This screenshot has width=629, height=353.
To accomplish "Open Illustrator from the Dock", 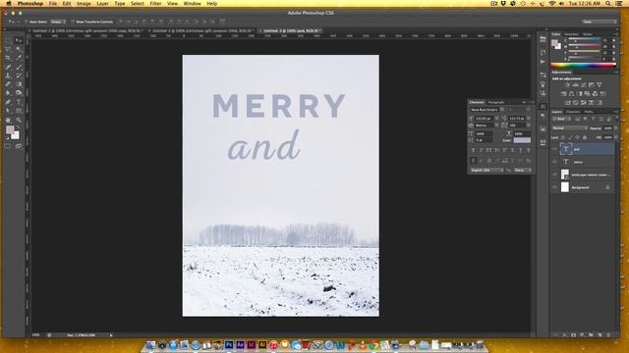I will click(262, 344).
